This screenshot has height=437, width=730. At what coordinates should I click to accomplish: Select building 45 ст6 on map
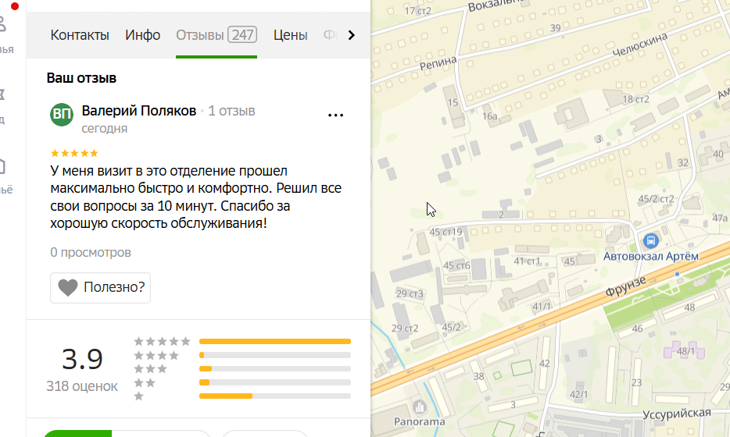pyautogui.click(x=456, y=266)
